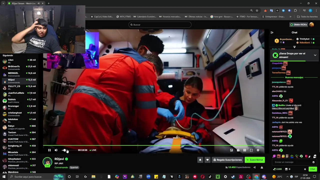
Task: Open chat settings gear icon
Action: coord(305,169)
